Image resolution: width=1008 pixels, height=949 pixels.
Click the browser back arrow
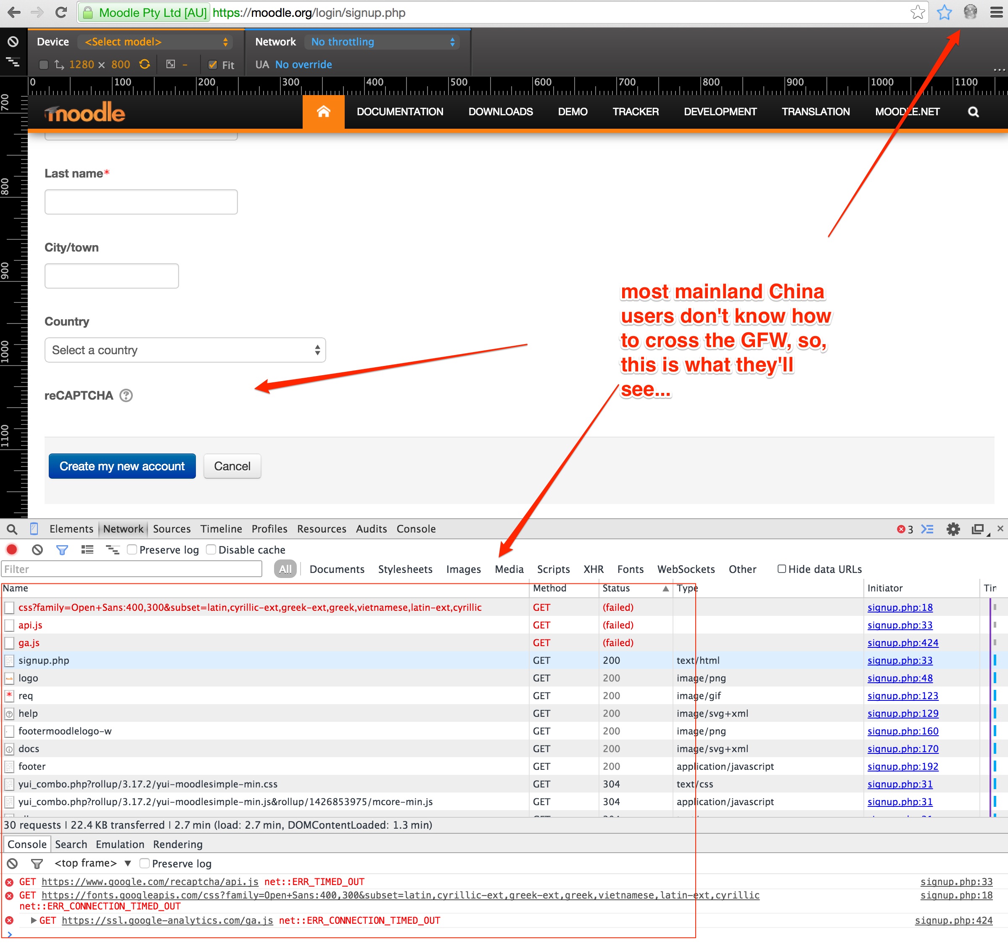(x=14, y=13)
